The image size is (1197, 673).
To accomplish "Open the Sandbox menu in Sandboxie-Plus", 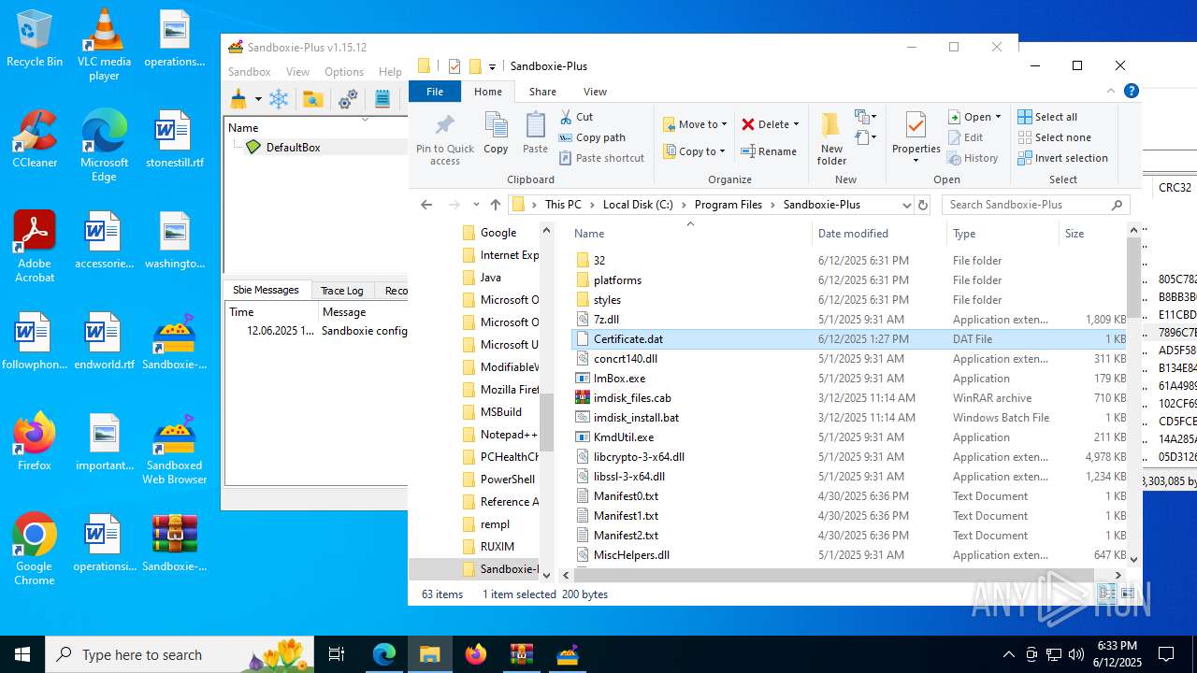I will tap(249, 72).
